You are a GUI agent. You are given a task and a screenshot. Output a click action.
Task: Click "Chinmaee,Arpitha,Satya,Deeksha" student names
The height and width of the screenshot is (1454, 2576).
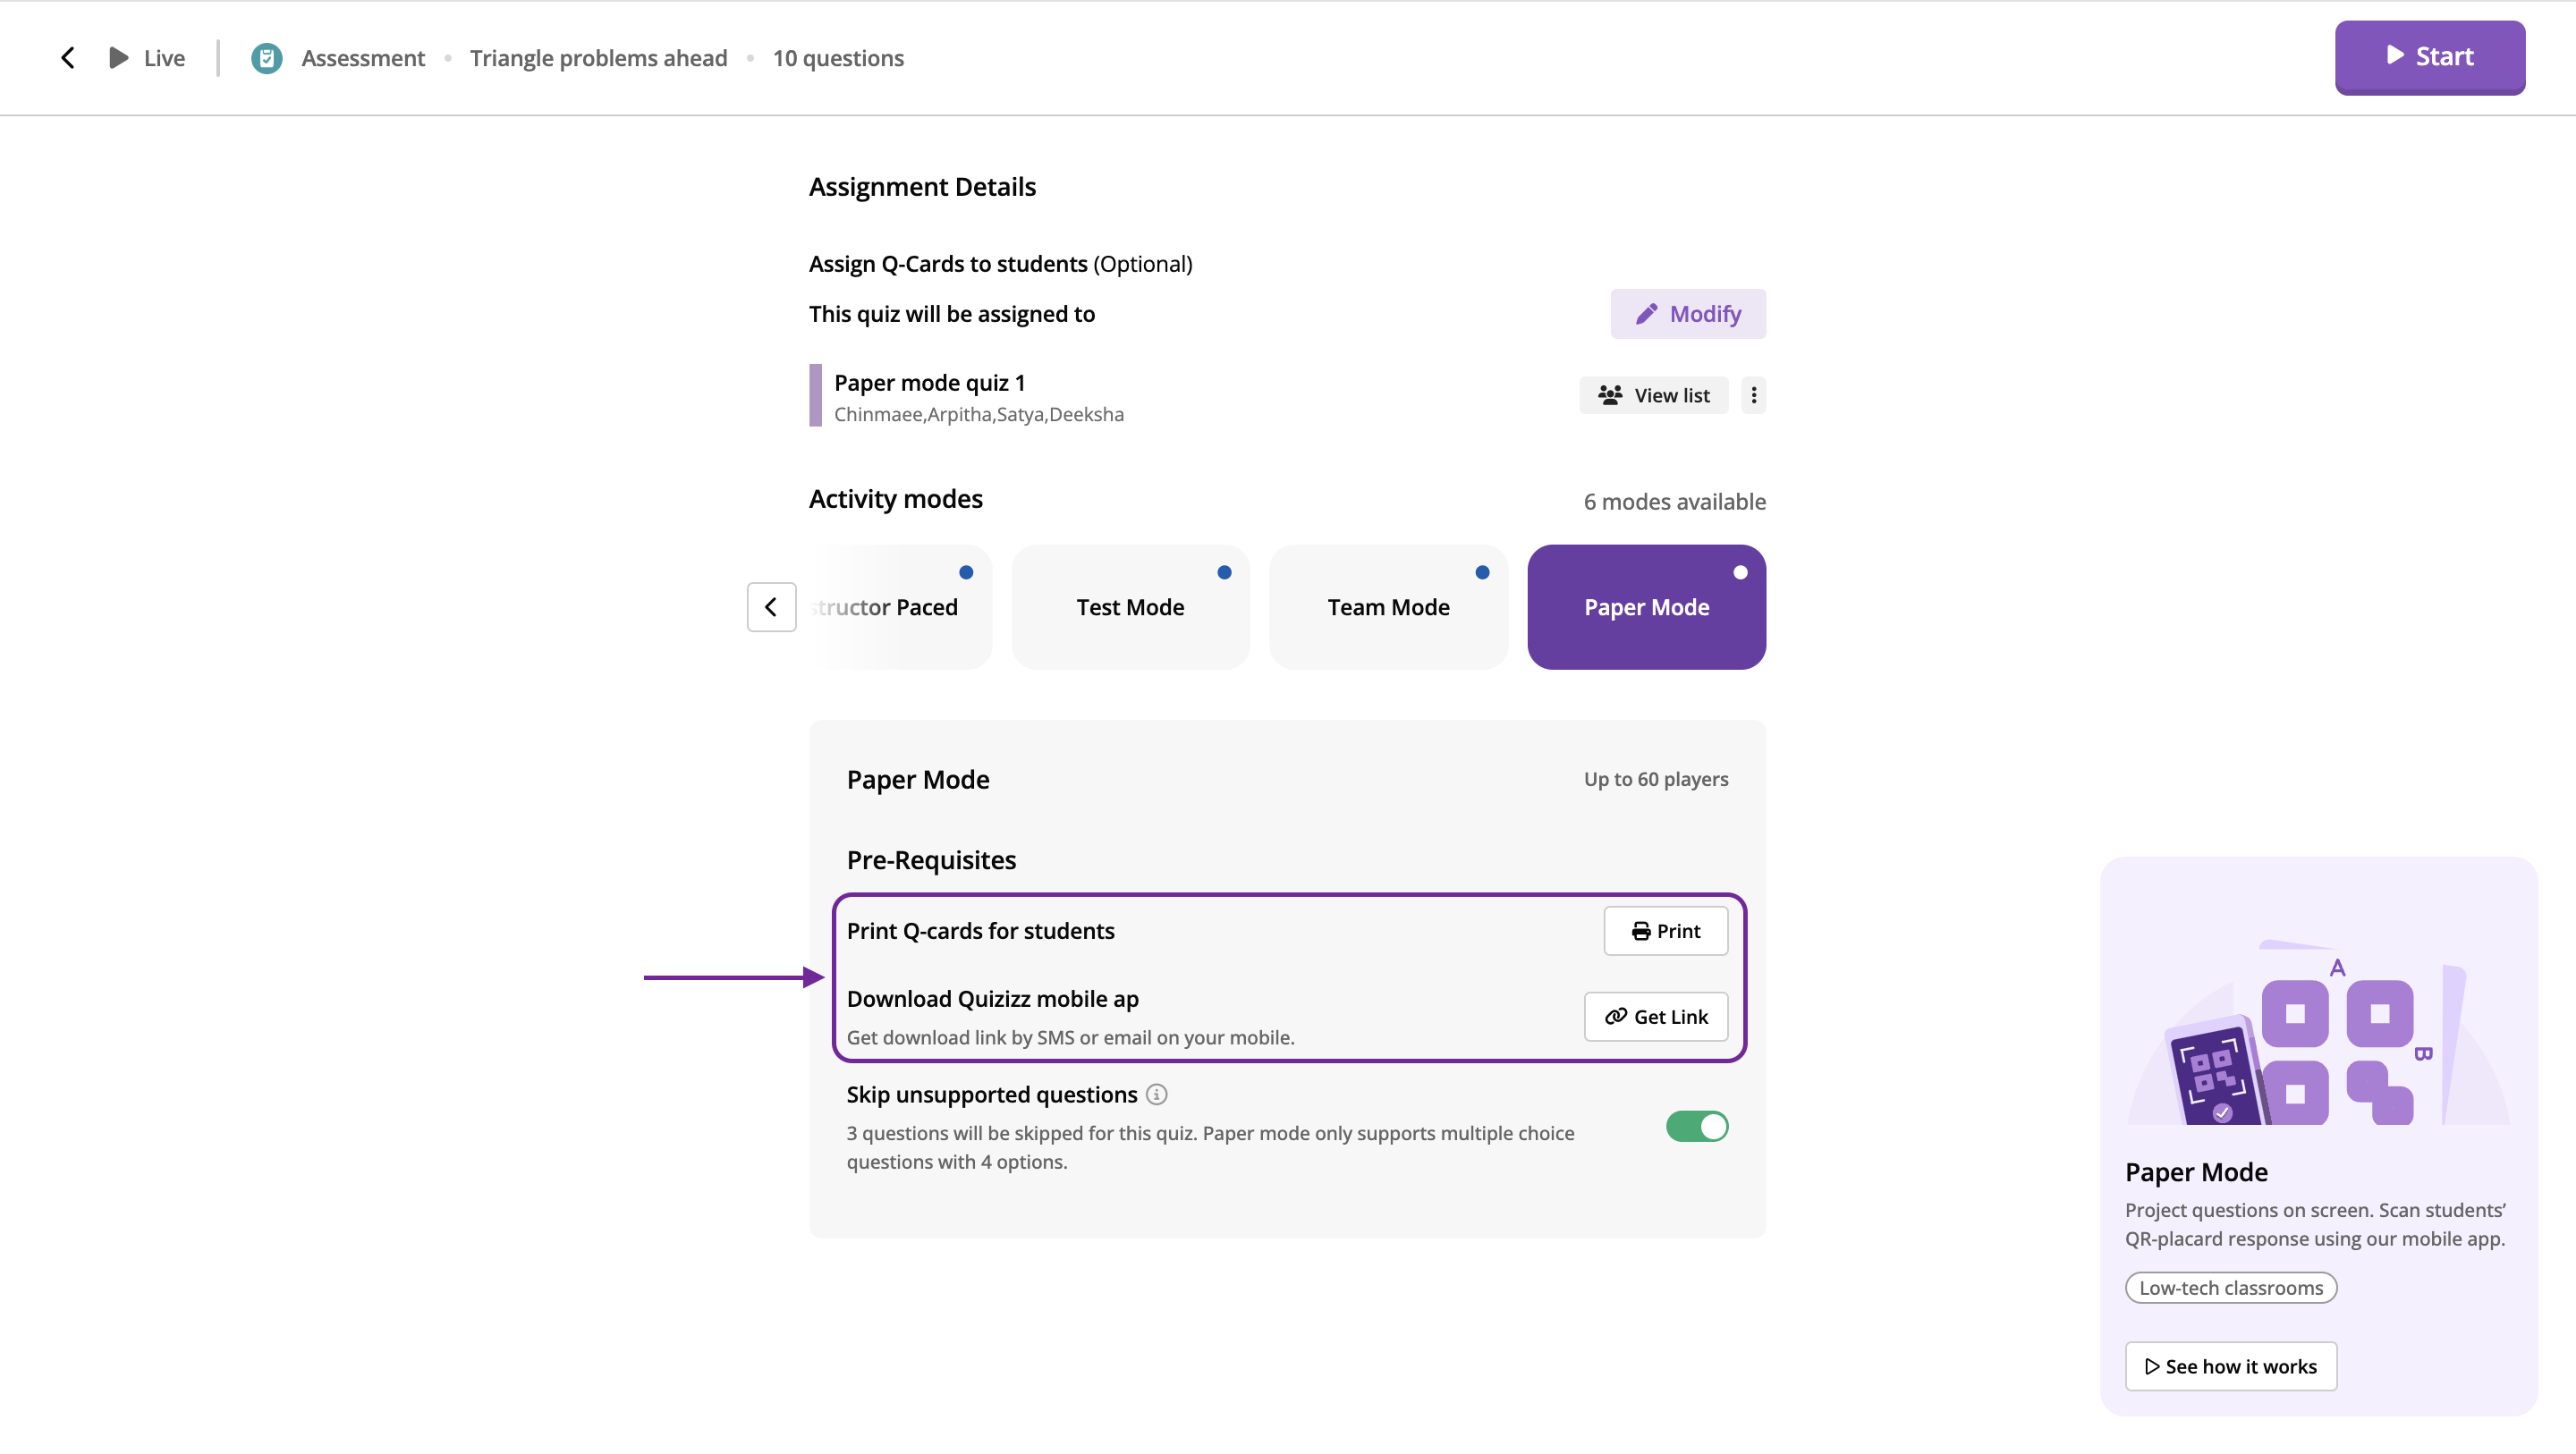979,414
